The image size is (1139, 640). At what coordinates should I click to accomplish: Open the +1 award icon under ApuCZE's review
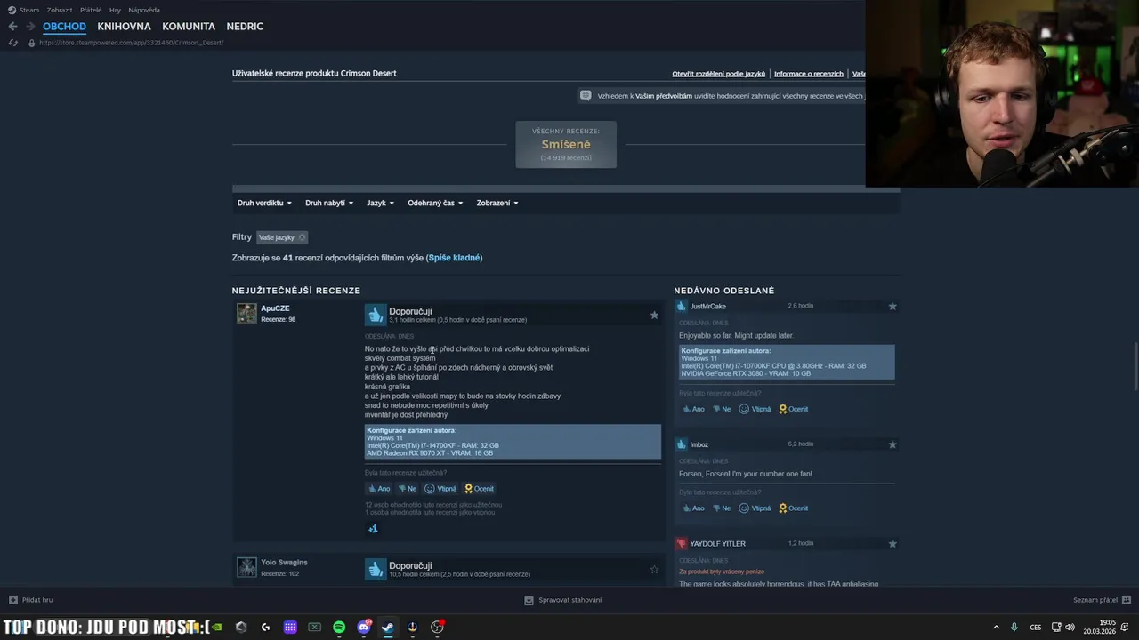click(x=373, y=529)
